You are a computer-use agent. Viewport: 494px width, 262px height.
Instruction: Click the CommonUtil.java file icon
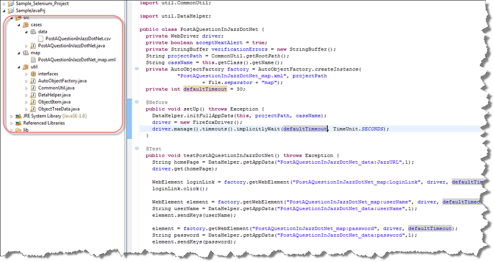[x=33, y=88]
